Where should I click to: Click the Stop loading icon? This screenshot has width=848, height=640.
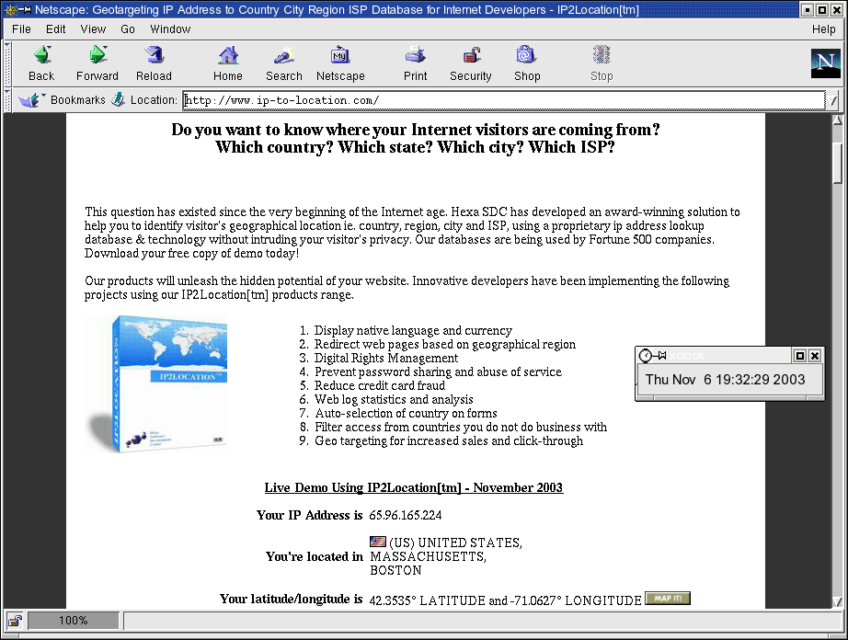coord(602,63)
